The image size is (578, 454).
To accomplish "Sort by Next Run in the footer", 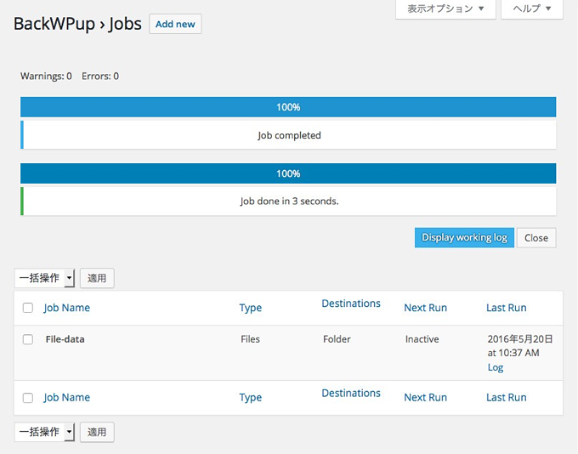I will pos(425,398).
